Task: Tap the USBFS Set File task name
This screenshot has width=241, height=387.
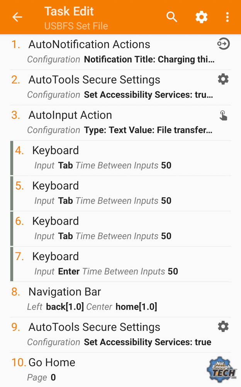Action: (76, 26)
